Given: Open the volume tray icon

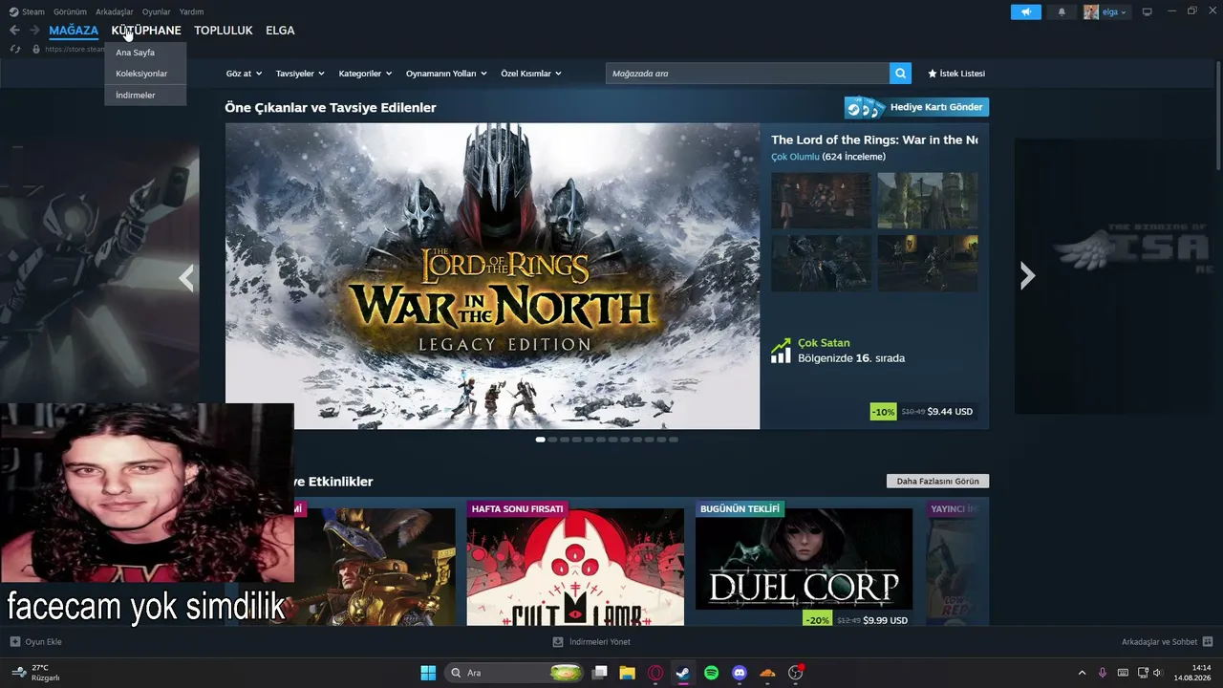Looking at the screenshot, I should (1157, 673).
